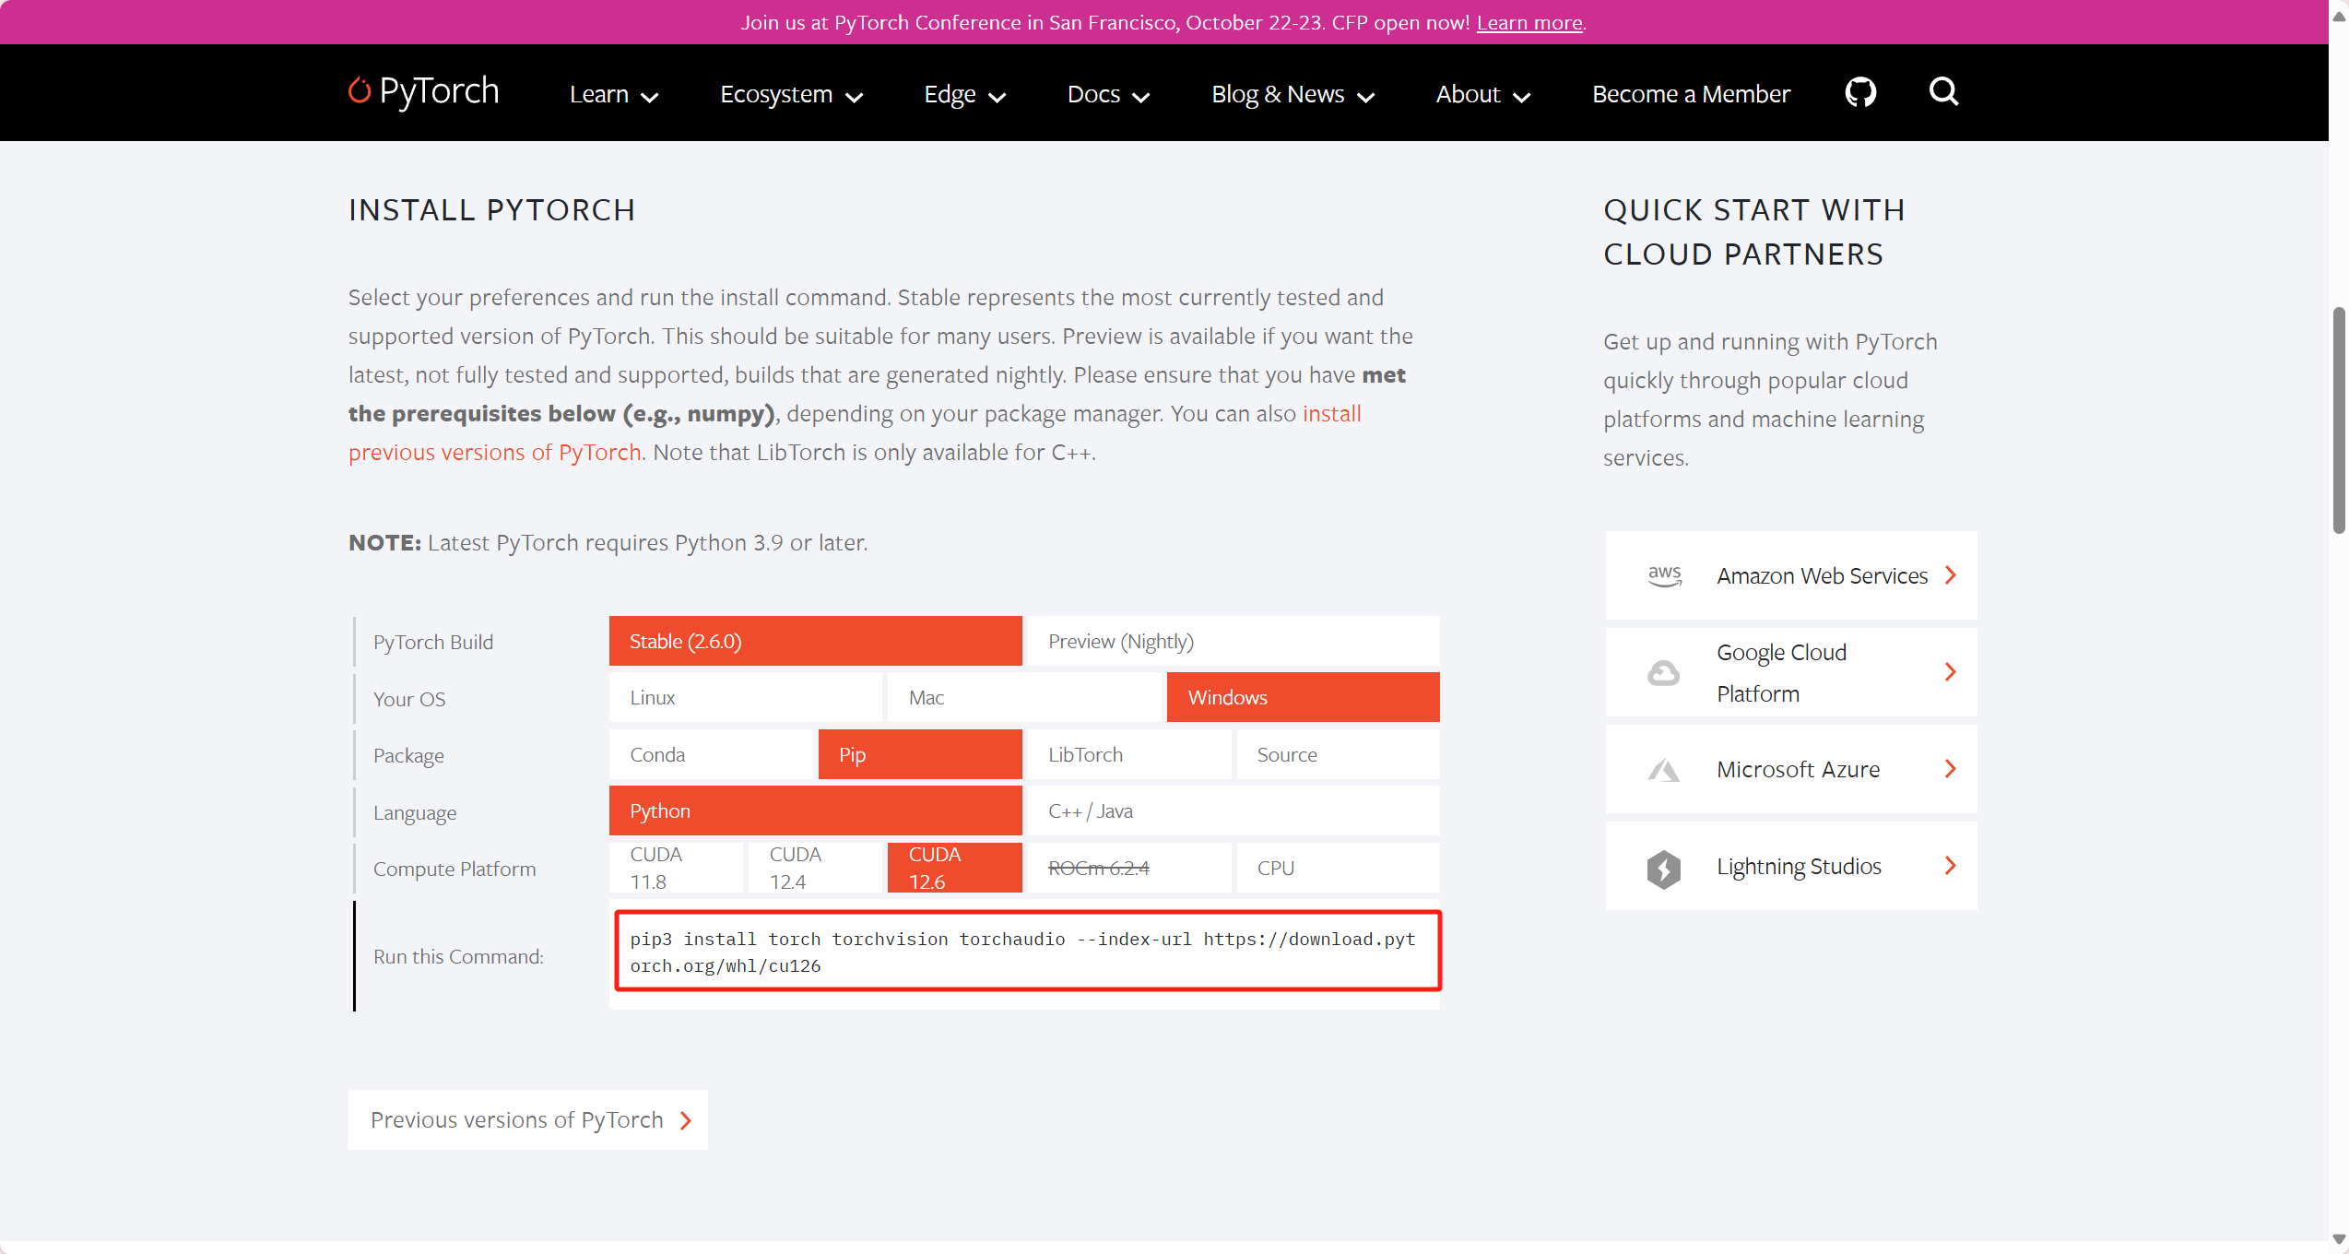
Task: Click the Lightning Studios hexagon icon
Action: pyautogui.click(x=1663, y=868)
